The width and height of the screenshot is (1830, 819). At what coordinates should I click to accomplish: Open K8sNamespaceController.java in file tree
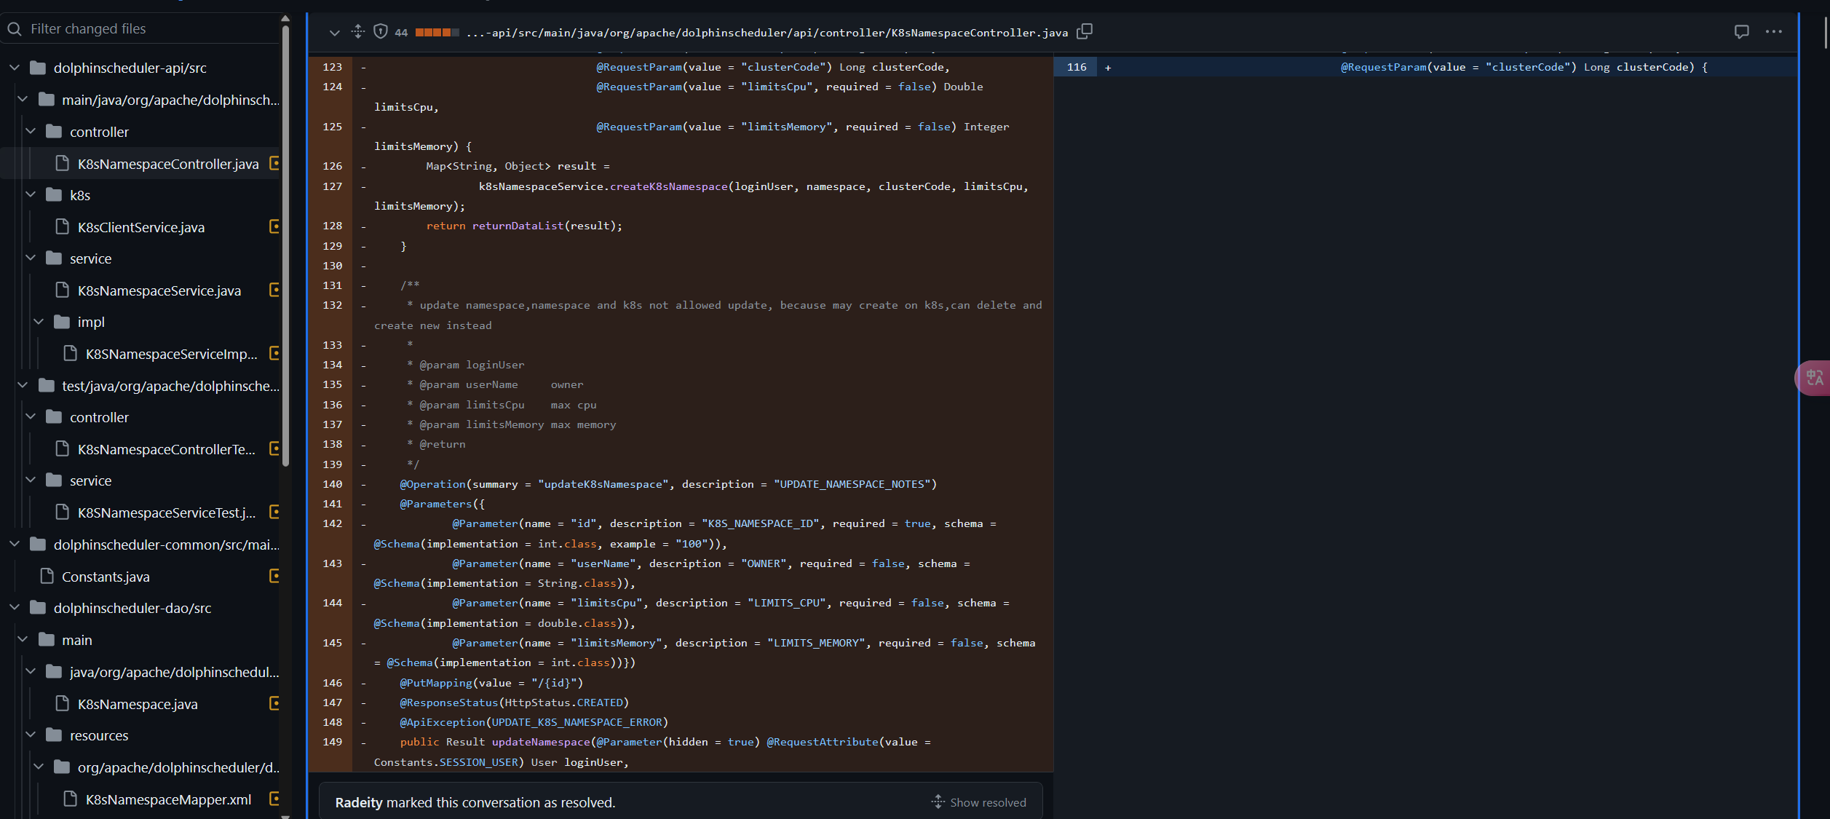pyautogui.click(x=168, y=164)
